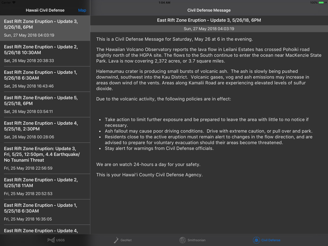This screenshot has height=246, width=328.
Task: Tap the detail timestamp Sun, 27 May 2018 04:03:19
Action: [x=209, y=29]
